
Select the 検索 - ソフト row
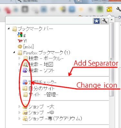click(42, 70)
